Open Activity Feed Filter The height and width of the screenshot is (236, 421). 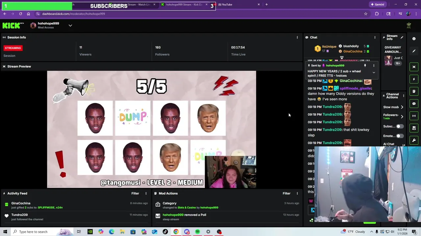pyautogui.click(x=135, y=193)
